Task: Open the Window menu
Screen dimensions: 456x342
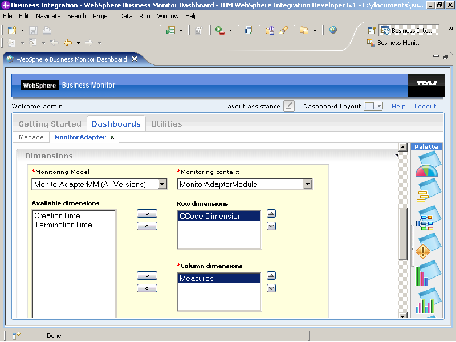Action: (168, 17)
